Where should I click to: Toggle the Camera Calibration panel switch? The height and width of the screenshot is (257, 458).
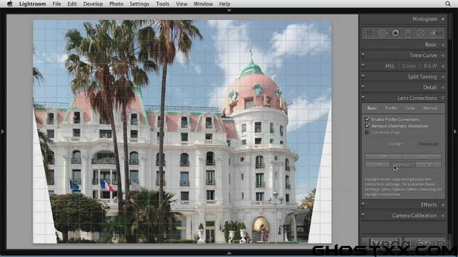tap(363, 215)
